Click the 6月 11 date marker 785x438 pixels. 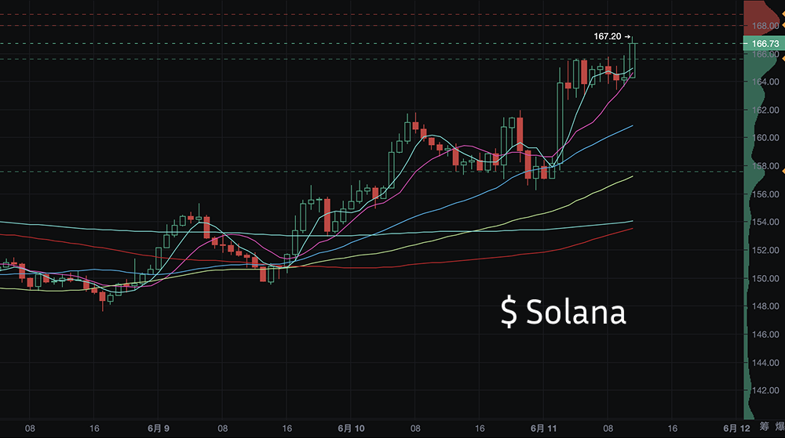[543, 429]
